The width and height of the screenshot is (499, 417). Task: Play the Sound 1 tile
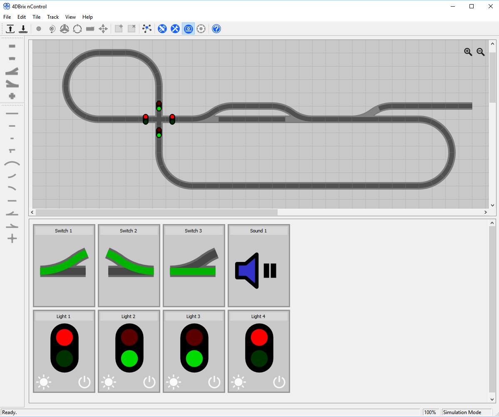pyautogui.click(x=259, y=265)
